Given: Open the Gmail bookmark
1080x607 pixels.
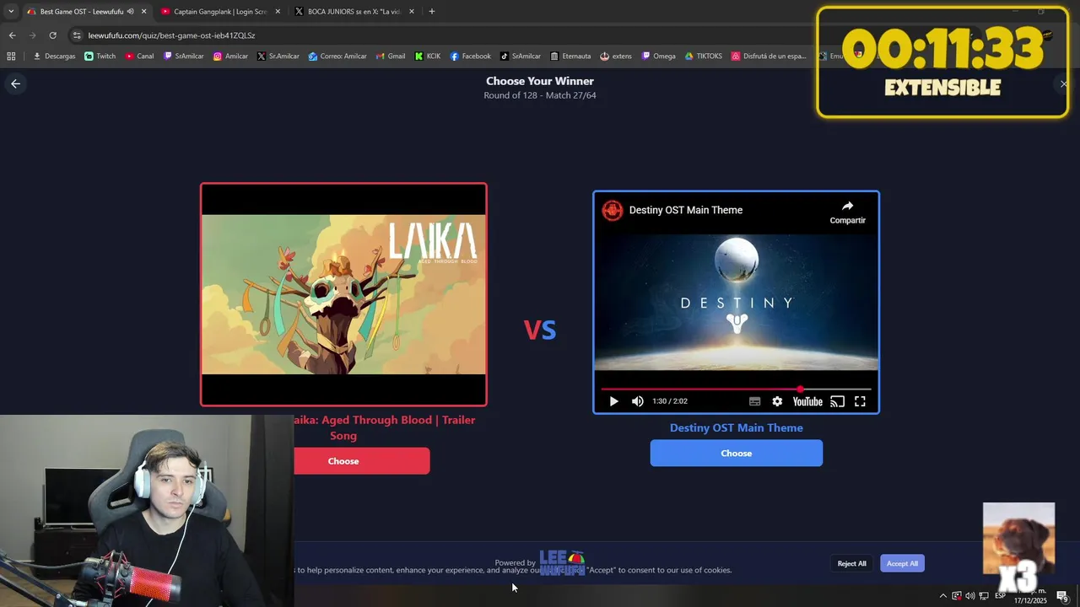Looking at the screenshot, I should point(390,56).
